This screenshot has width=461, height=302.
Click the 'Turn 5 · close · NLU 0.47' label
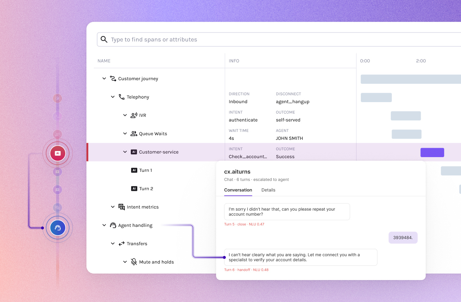(244, 224)
